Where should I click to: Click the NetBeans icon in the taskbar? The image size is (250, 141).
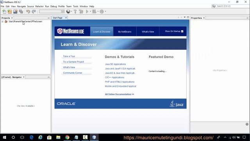(x=94, y=137)
